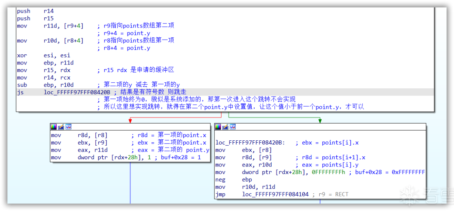
Task: Click the pencil edit icon in the loc_FFFFF97FFF08420B node
Action: [x=225, y=127]
